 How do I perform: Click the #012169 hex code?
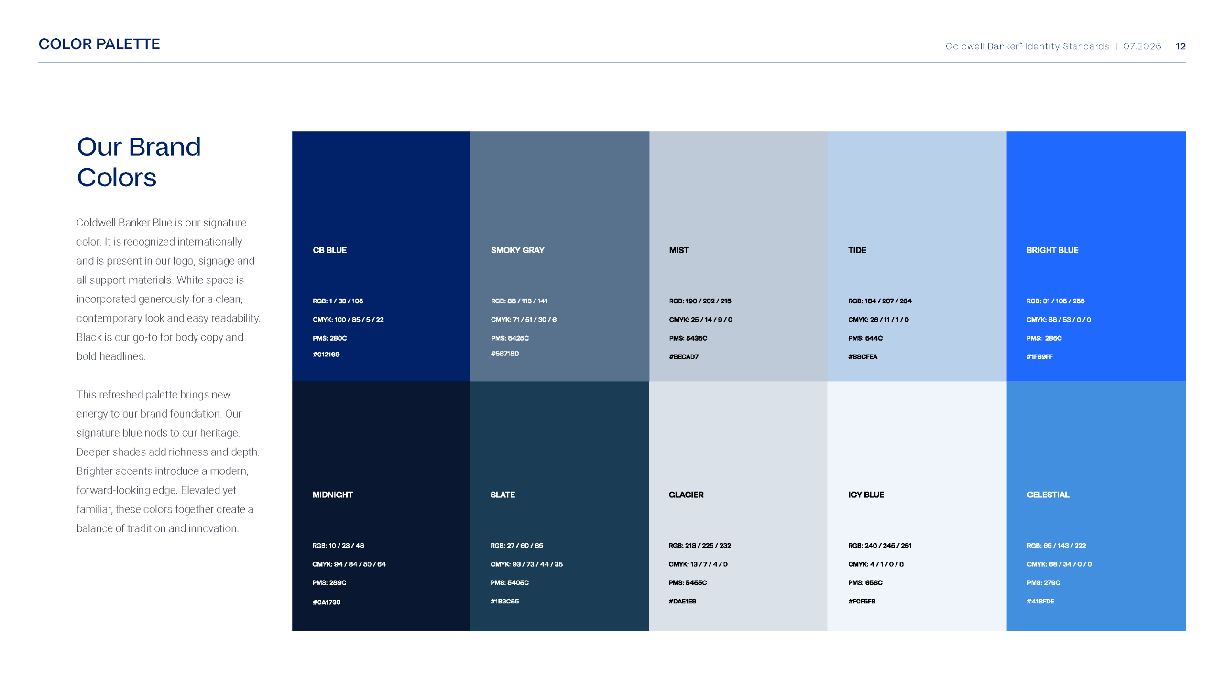[326, 355]
